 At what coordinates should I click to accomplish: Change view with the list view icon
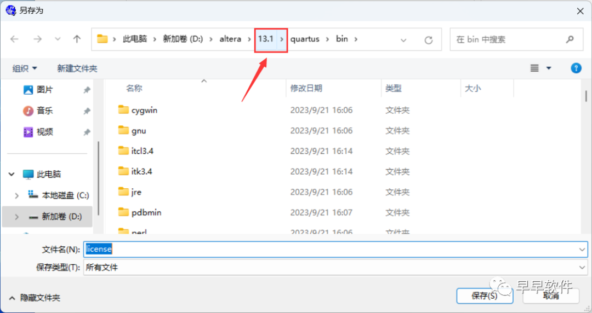(534, 68)
